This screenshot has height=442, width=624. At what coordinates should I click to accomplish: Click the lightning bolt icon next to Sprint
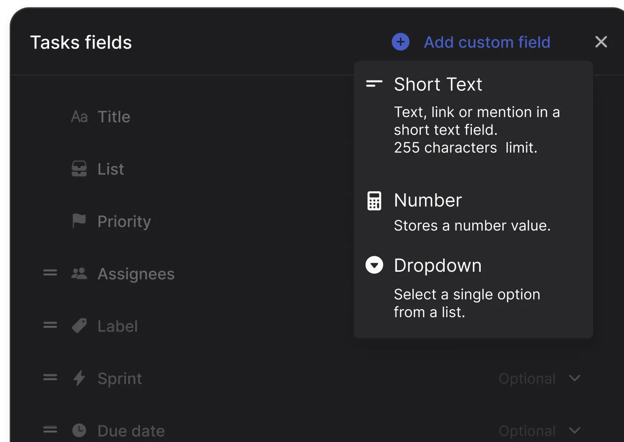pos(79,378)
